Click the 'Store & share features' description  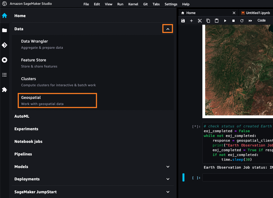[39, 66]
